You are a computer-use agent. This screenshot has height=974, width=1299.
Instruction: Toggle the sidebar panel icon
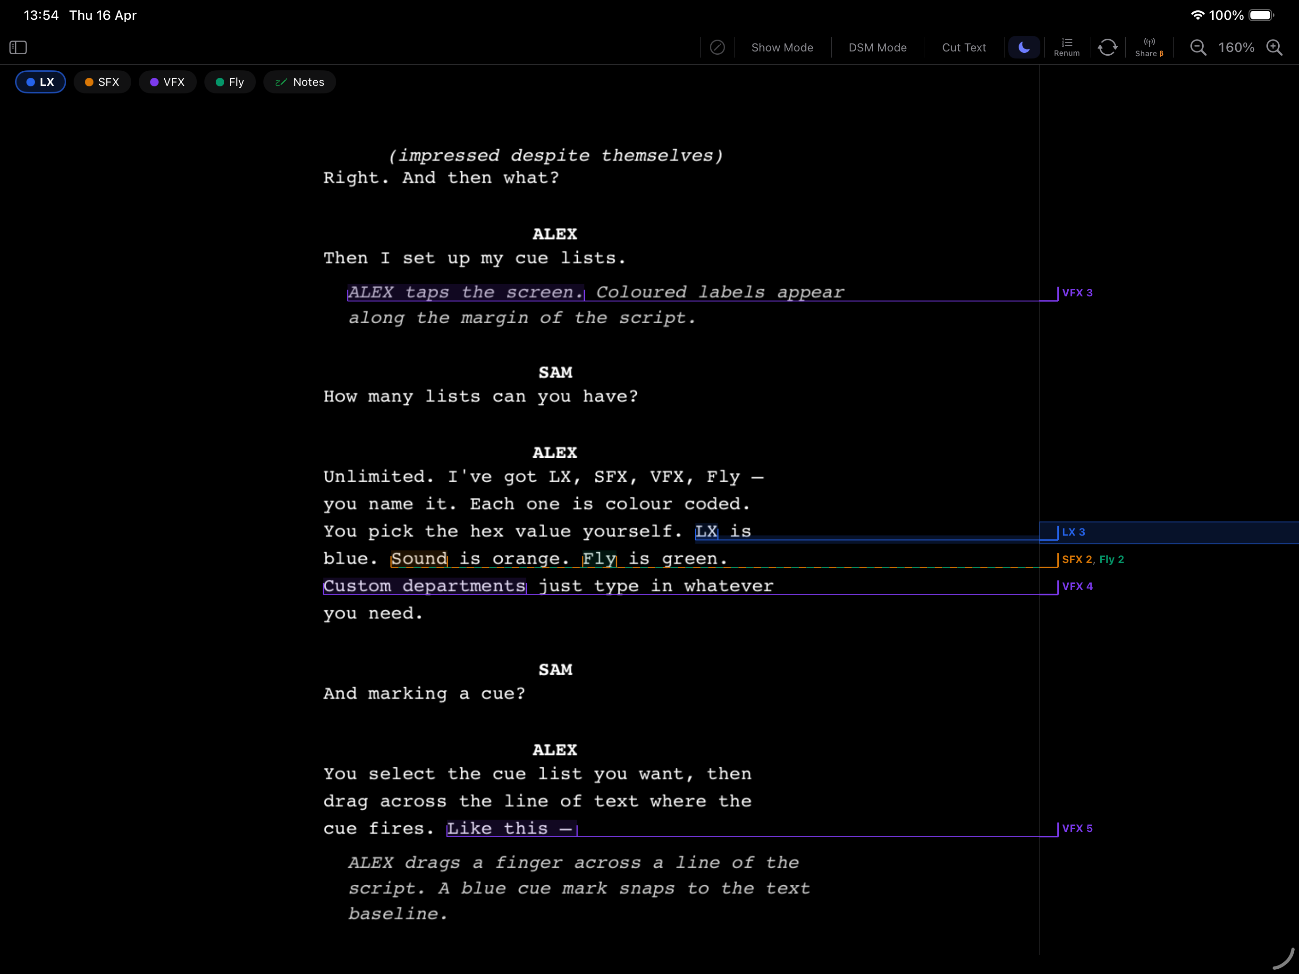click(18, 48)
